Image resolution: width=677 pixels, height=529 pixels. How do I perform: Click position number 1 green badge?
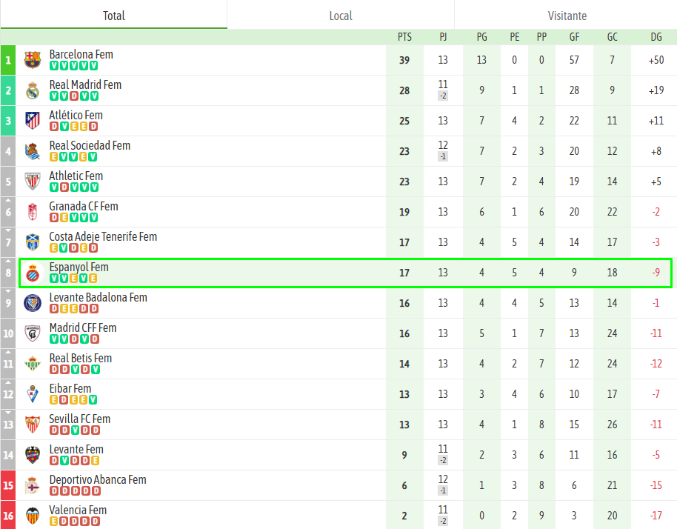(8, 60)
